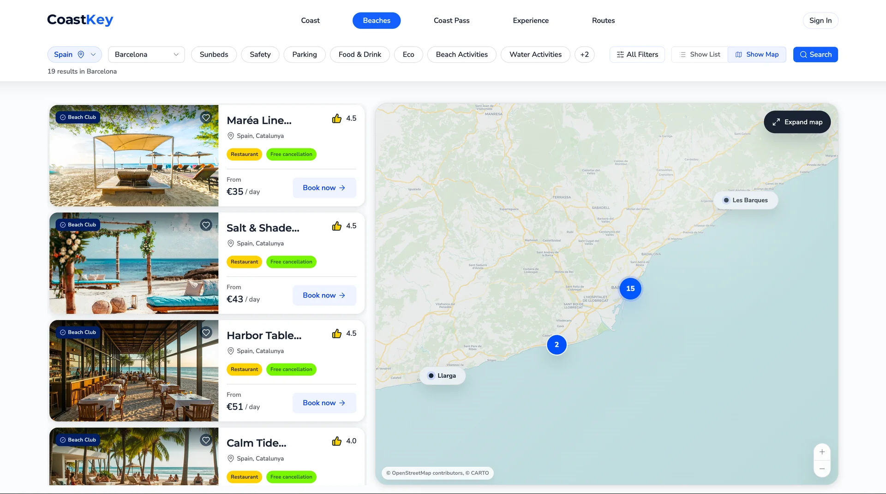Click location pin icon under Calm Tide

click(231, 458)
